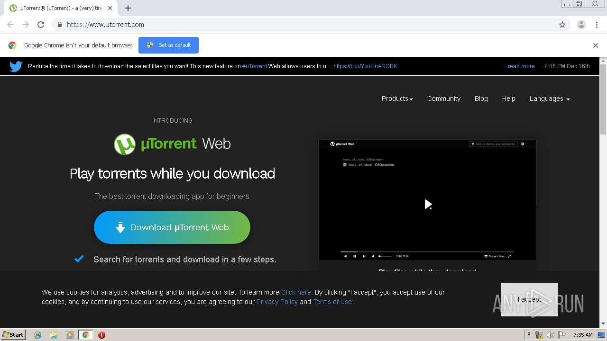Click the Chrome taskbar icon
Screen dimensions: 607x341
point(86,335)
